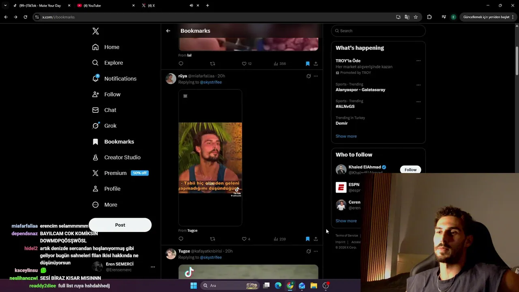Grok icon on Tugce's post

(309, 251)
